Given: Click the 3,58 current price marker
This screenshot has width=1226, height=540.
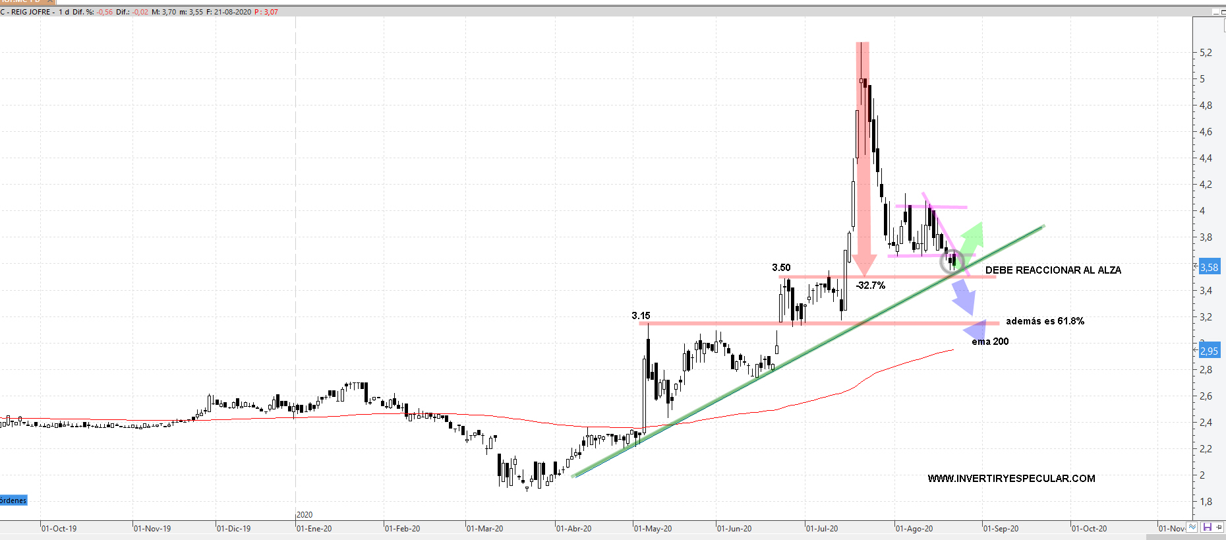Looking at the screenshot, I should tap(1209, 267).
